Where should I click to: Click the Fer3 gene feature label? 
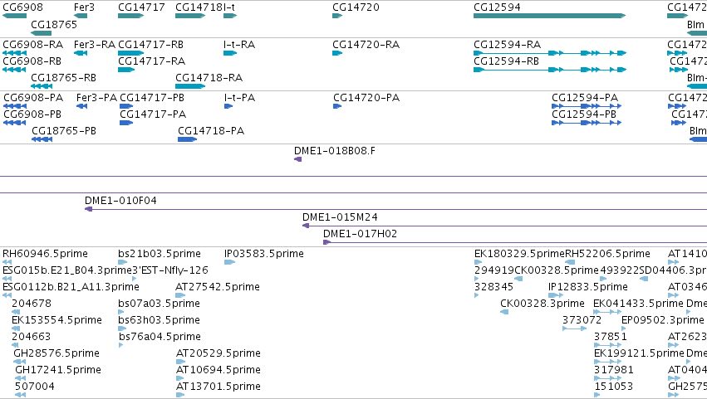[84, 7]
